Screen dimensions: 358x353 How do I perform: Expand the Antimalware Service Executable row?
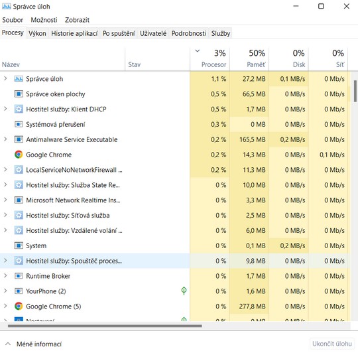[x=5, y=139]
